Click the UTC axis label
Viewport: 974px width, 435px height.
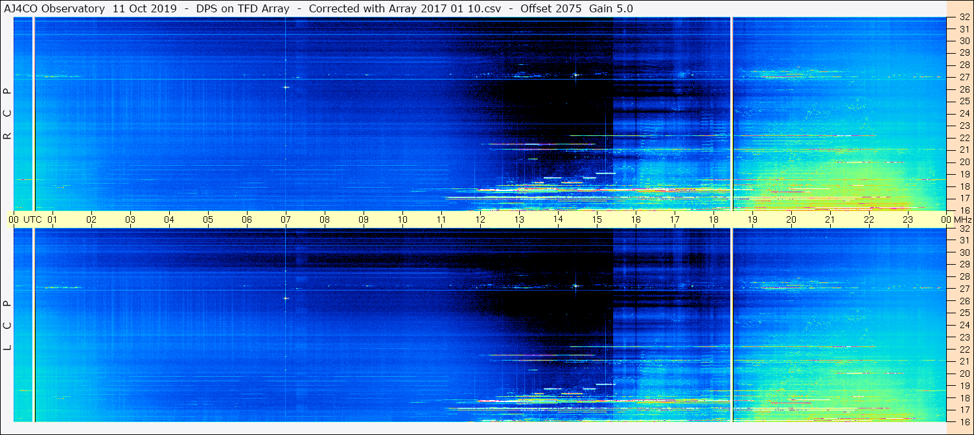pos(32,219)
